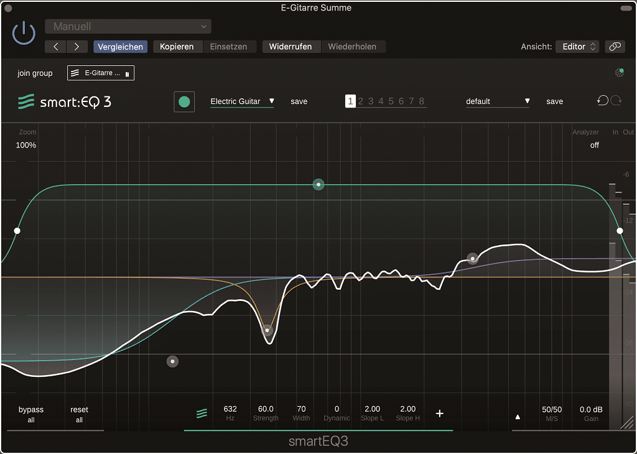This screenshot has height=454, width=637.
Task: Open the default preset dropdown
Action: tap(498, 101)
